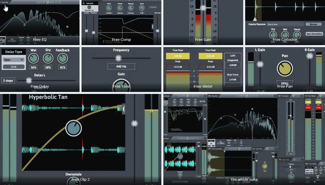
Task: Click the Feedback knob in Free Delay
Action: [62, 59]
